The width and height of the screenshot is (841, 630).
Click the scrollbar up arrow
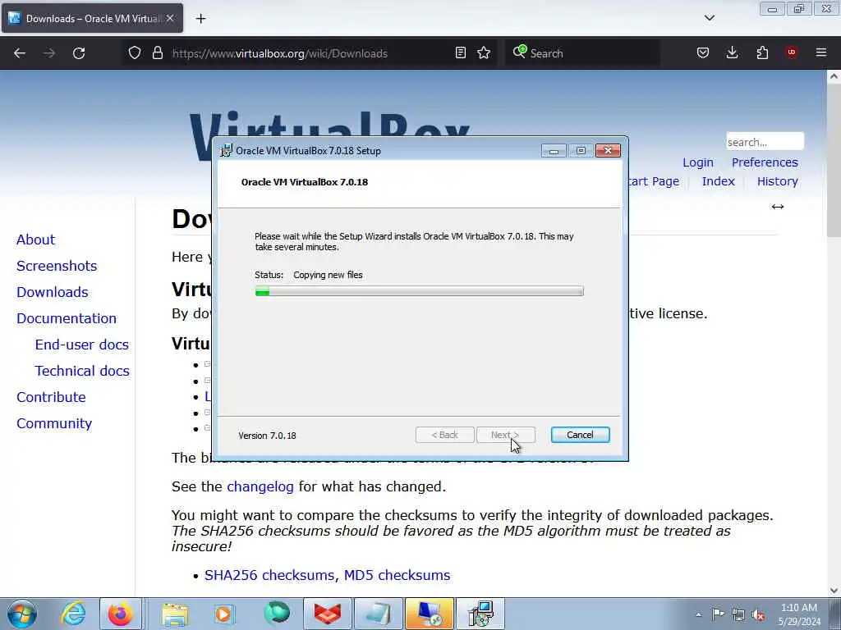pos(834,76)
